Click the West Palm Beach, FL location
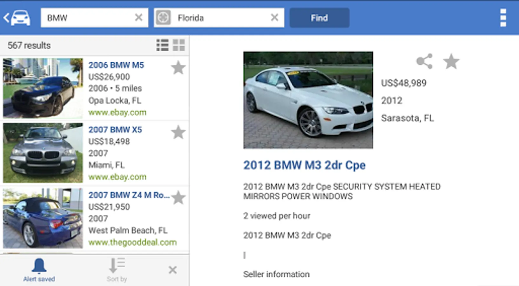This screenshot has height=286, width=519. tap(128, 230)
